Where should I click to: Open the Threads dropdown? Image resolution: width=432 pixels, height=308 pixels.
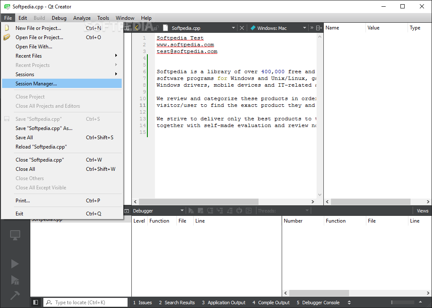pos(284,211)
